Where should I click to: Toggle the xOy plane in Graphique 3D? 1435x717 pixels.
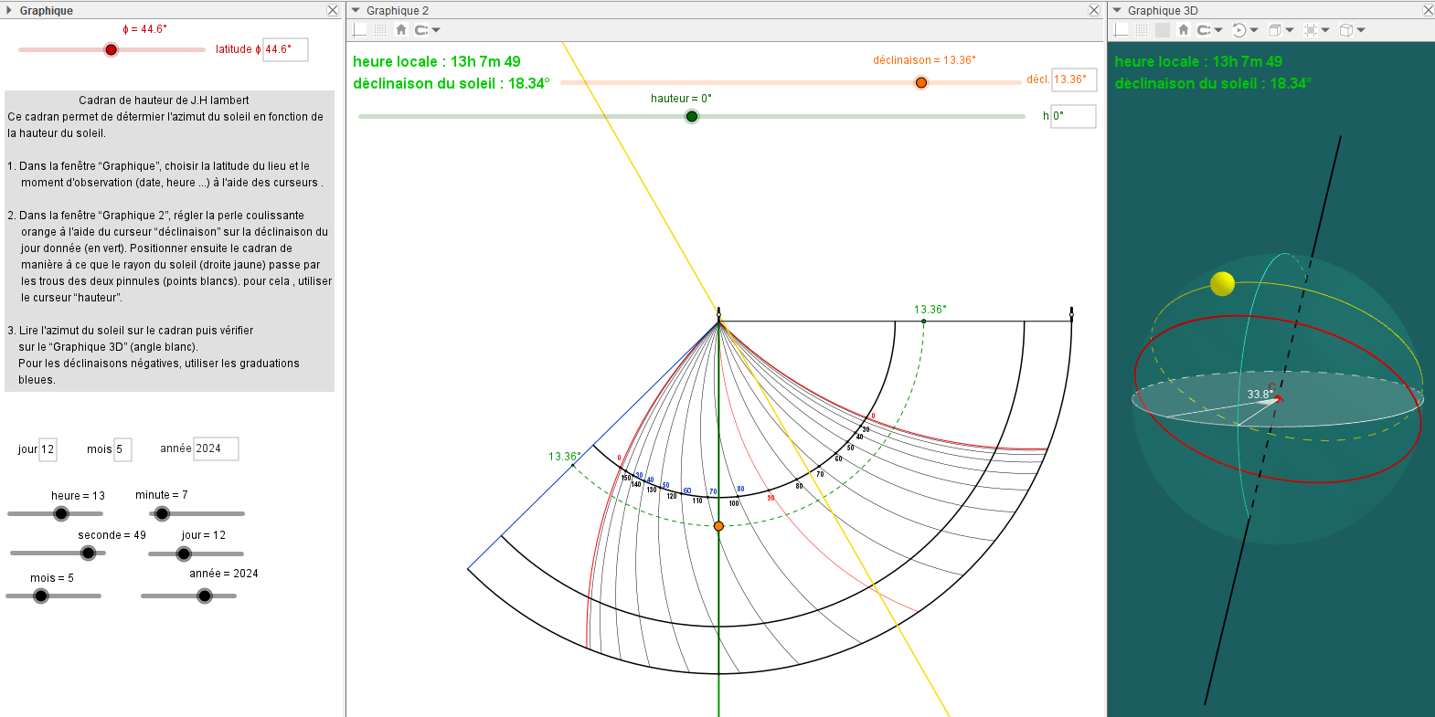(x=1162, y=30)
